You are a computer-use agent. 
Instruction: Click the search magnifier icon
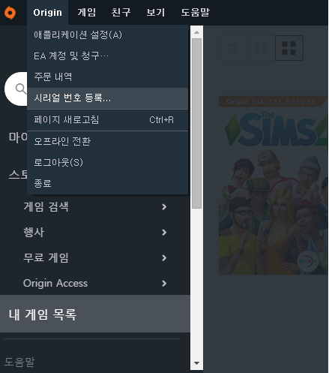click(20, 89)
